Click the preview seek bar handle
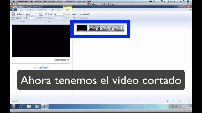Image resolution: width=202 pixels, height=113 pixels. (13, 63)
